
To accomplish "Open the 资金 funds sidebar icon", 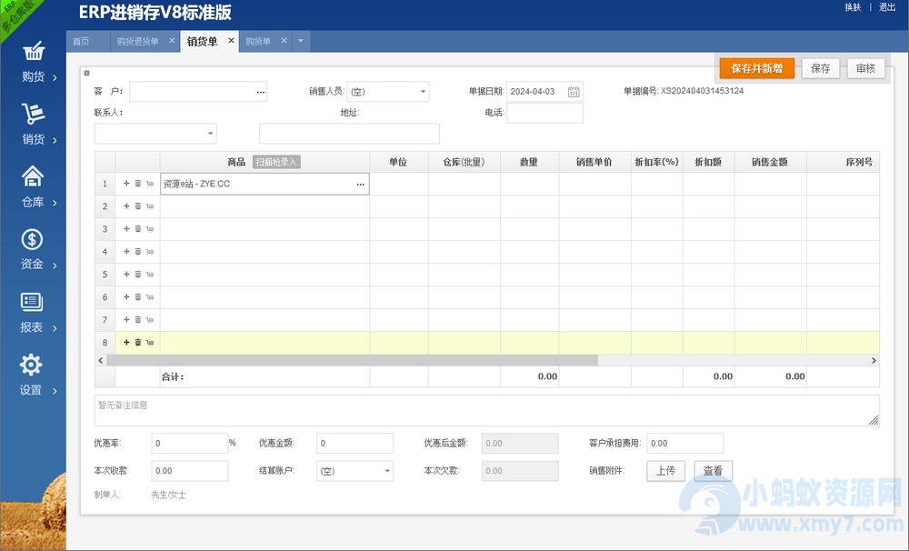I will (x=32, y=239).
